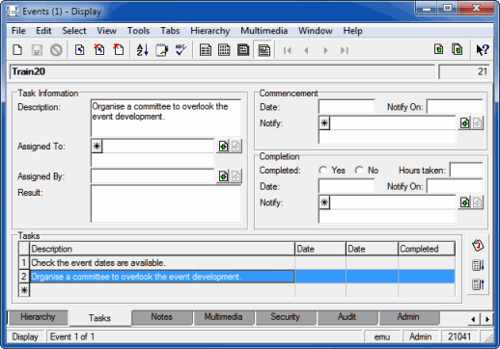
Task: Click the Hours taken field
Action: [466, 170]
